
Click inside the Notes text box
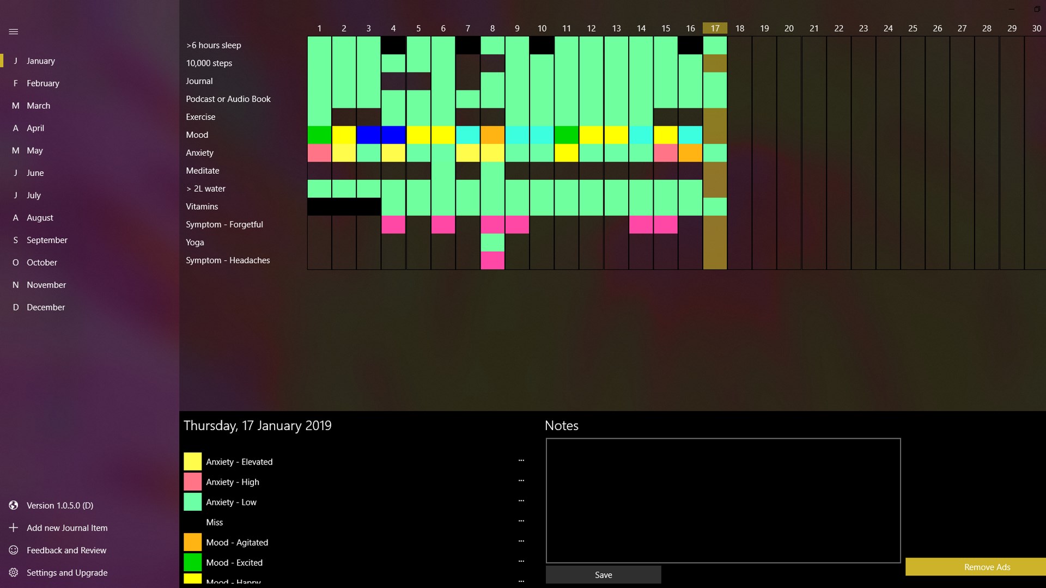click(723, 500)
